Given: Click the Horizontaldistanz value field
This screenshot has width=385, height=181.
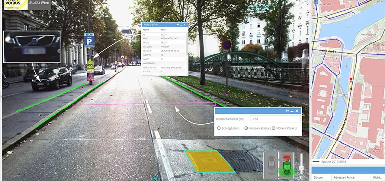Looking at the screenshot, I should pyautogui.click(x=275, y=119).
